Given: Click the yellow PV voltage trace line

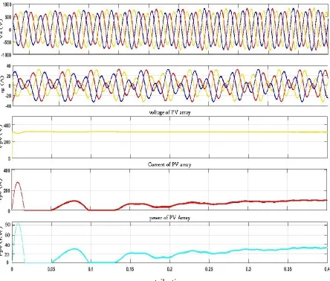Looking at the screenshot, I should 169,132.
